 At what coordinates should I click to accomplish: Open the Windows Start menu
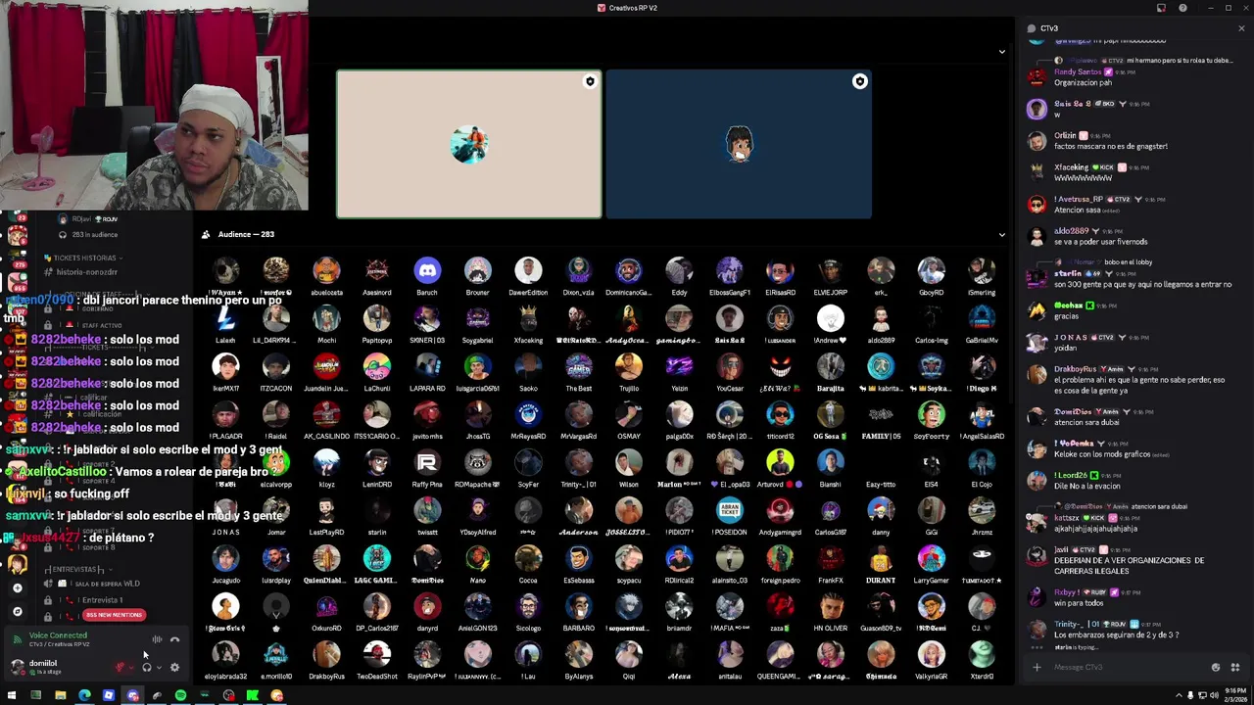coord(12,696)
